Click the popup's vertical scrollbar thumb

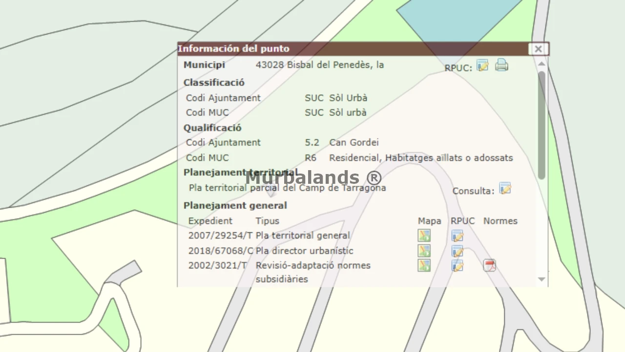(542, 125)
